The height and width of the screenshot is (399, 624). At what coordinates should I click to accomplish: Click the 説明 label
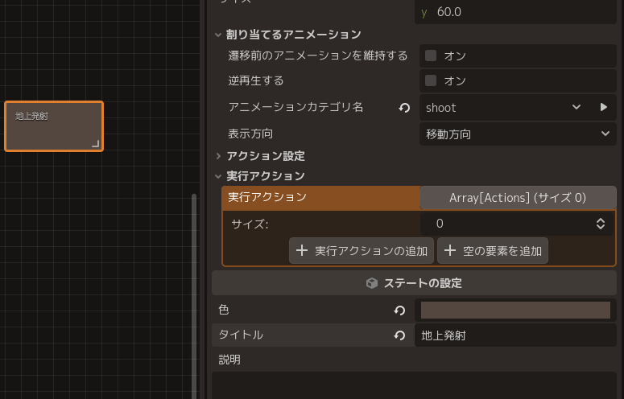coord(229,360)
